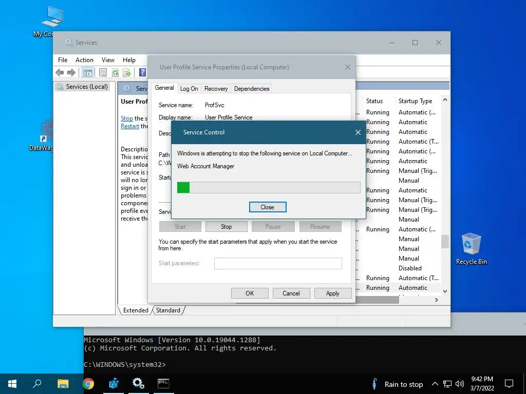
Task: Click the Stop the service link
Action: [x=127, y=119]
